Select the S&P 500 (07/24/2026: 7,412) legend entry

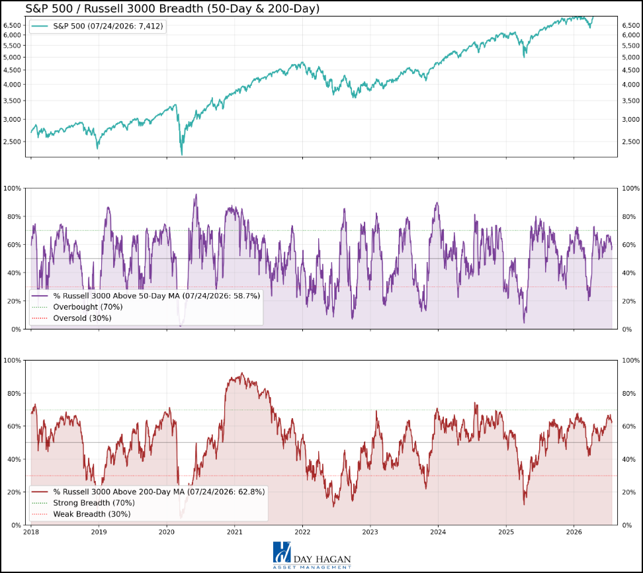coord(98,26)
